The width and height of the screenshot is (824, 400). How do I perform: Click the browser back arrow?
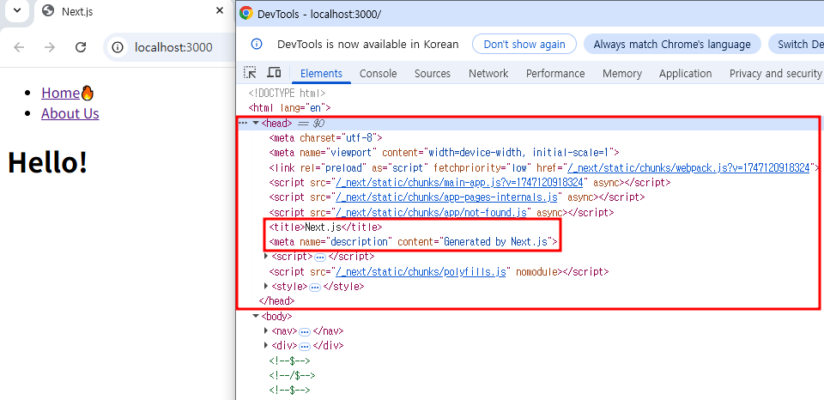click(19, 47)
